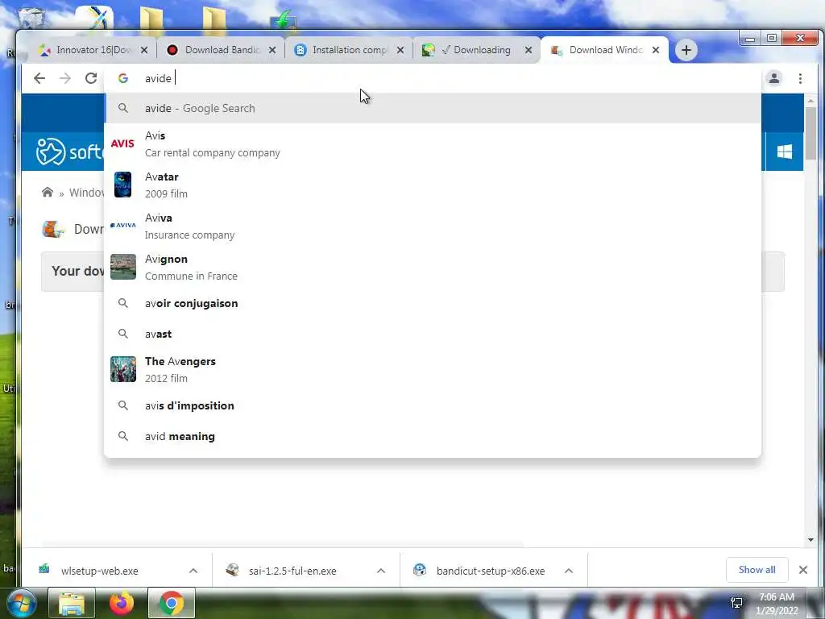Screen dimensions: 825x619
Task: Select The Avengers 2012 film suggestion
Action: [433, 369]
